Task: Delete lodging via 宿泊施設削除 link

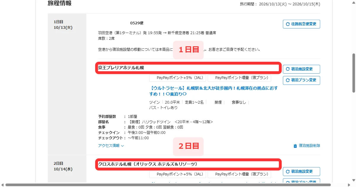Action: 309,146
